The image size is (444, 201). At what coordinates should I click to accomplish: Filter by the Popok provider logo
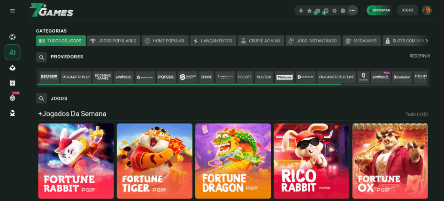167,77
